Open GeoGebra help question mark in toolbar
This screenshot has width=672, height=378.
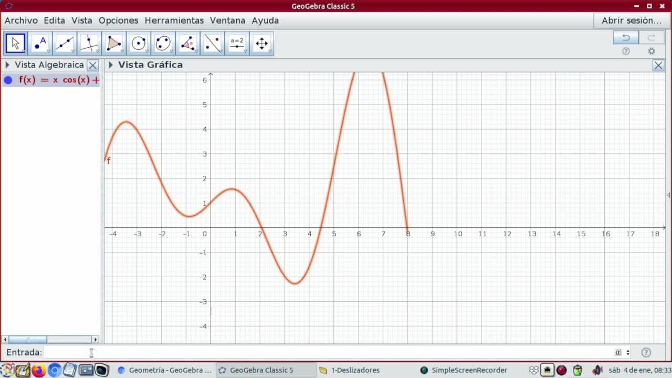coord(626,51)
